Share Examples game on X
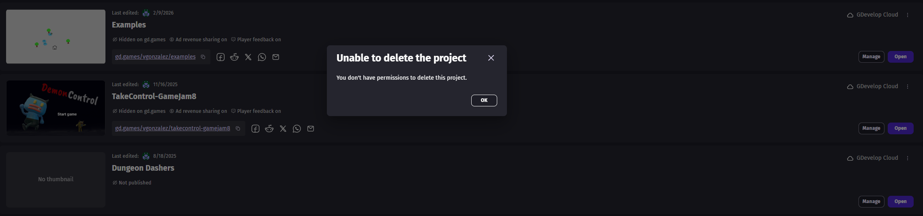923x216 pixels. coord(248,57)
